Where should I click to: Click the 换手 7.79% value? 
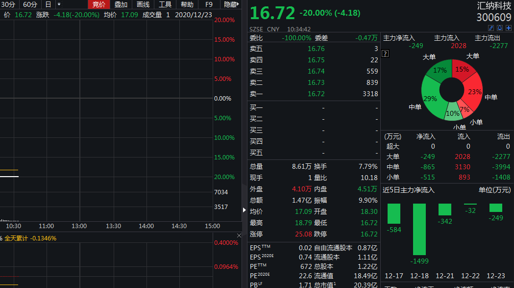click(368, 166)
